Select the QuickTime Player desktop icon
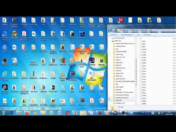 coord(5,36)
